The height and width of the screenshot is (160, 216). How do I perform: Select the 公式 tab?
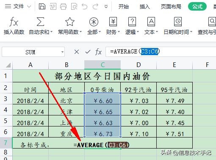(197, 6)
